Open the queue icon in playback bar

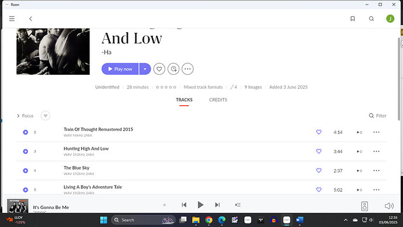pyautogui.click(x=238, y=205)
